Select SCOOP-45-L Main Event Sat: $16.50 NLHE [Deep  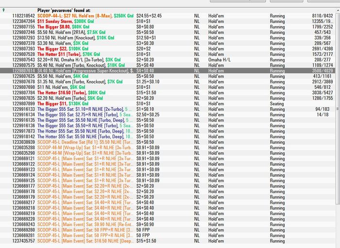click(168, 241)
